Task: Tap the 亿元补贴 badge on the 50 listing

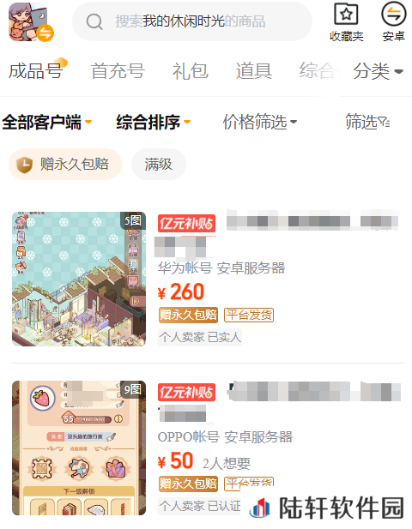Action: [186, 392]
